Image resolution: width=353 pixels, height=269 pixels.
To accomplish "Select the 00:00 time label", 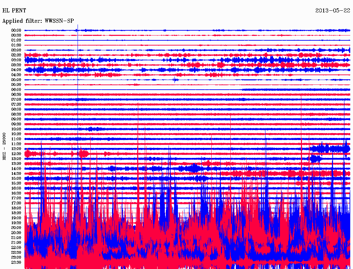I will coord(16,30).
